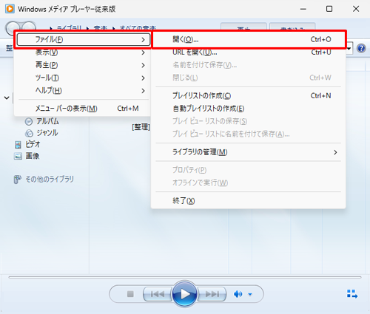
Task: Maximize the Windows メディア プレーヤー window
Action: click(x=329, y=9)
